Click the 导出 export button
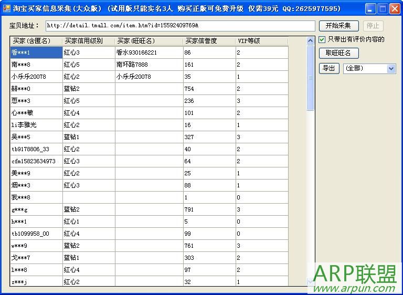This screenshot has height=295, width=403. tap(329, 68)
